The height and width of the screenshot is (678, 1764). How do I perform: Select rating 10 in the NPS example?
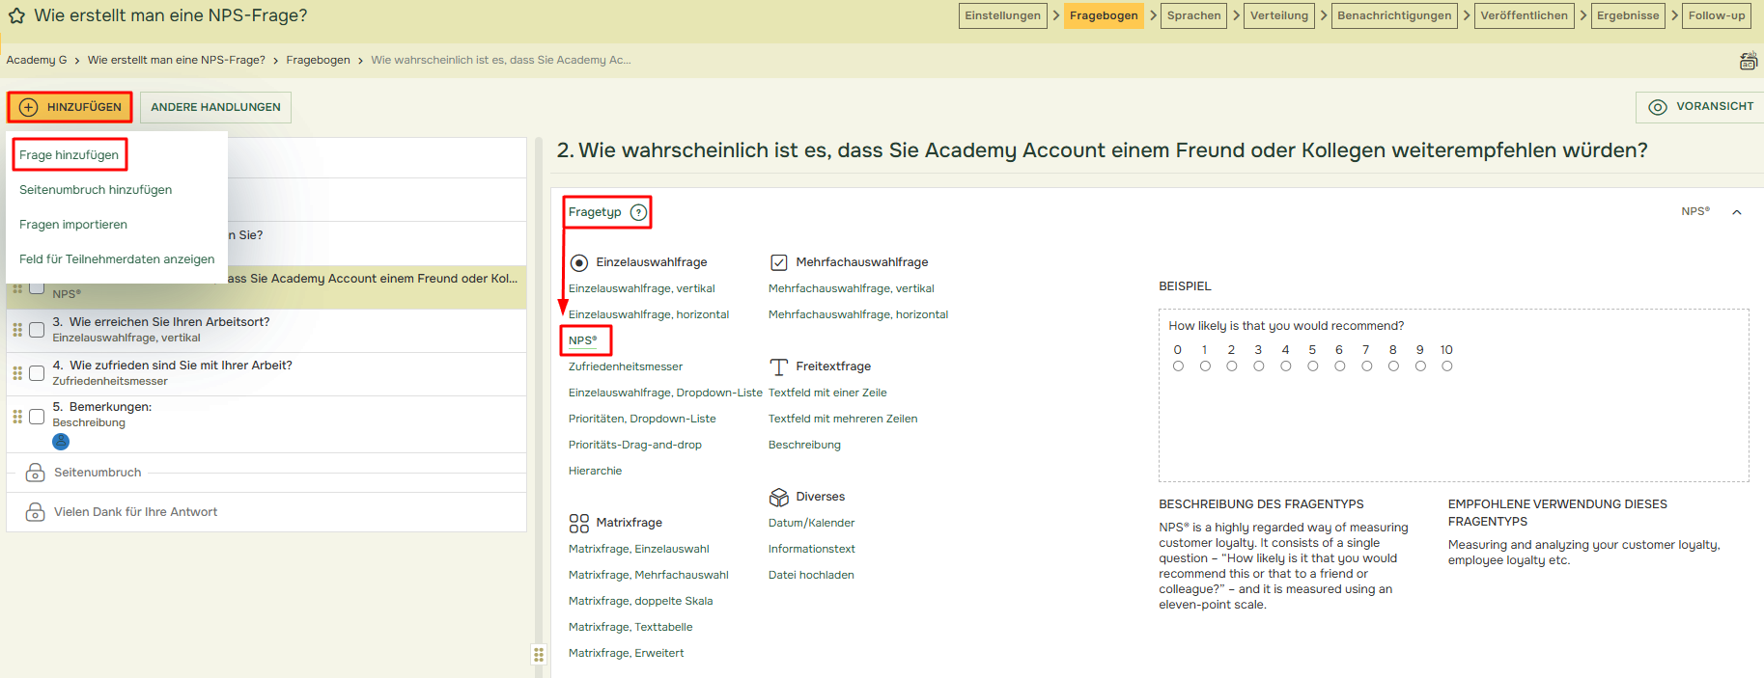[x=1446, y=366]
